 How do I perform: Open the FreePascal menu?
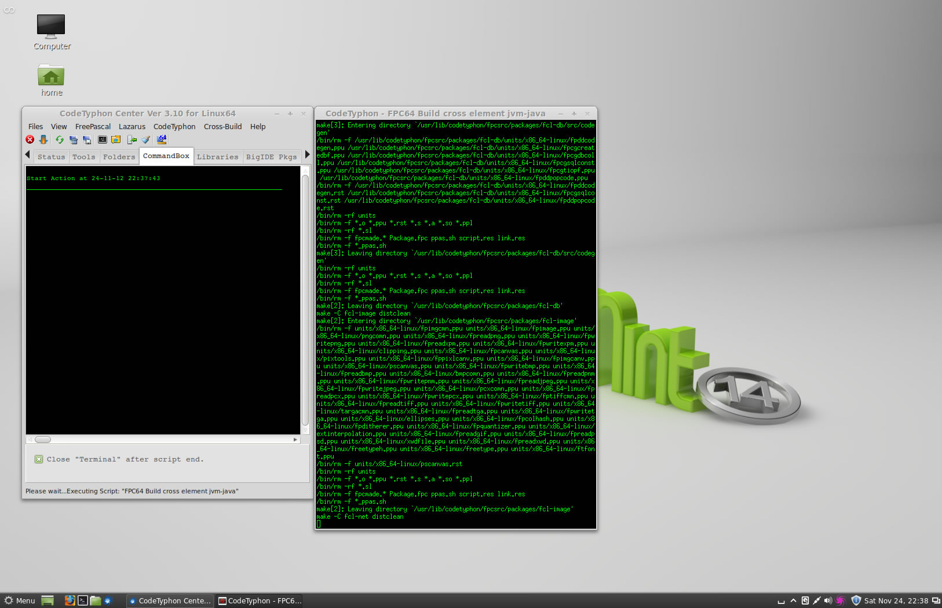93,127
